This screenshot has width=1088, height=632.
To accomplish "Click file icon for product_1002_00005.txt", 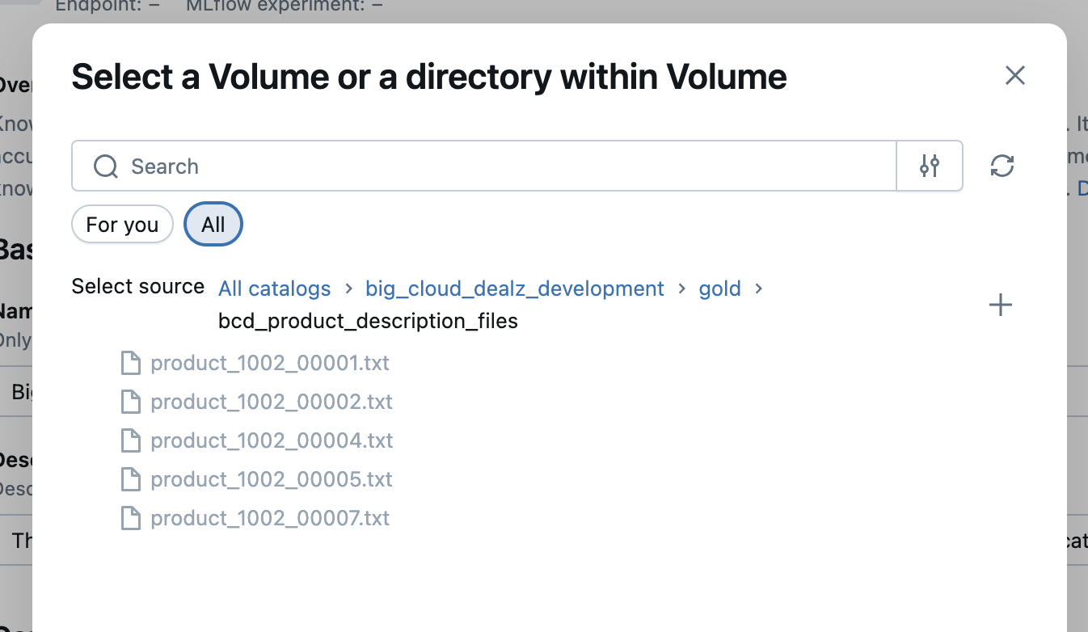I will [130, 479].
